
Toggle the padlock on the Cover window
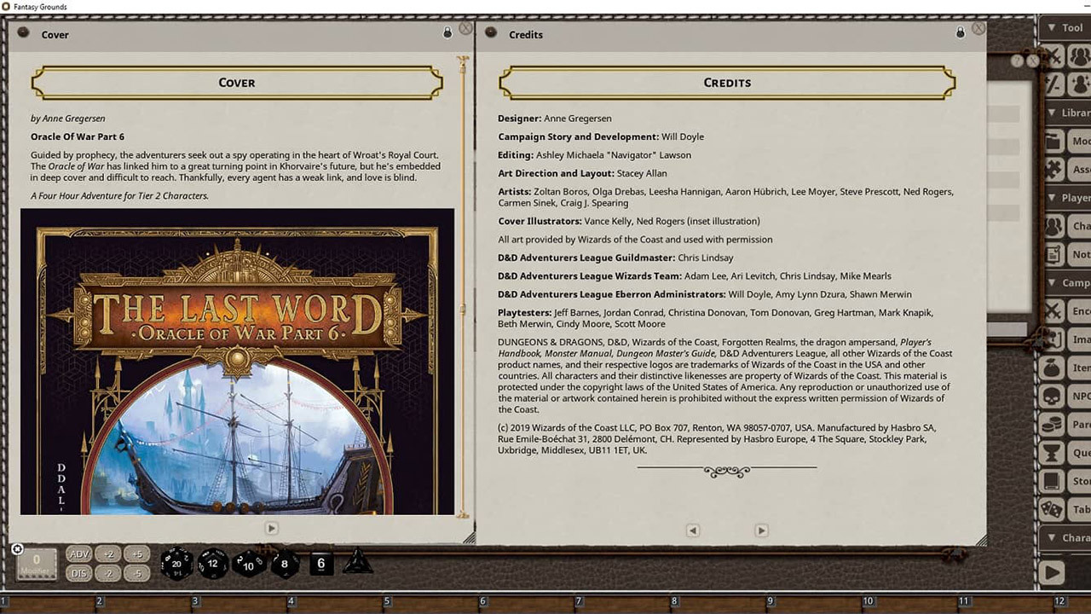(x=447, y=31)
